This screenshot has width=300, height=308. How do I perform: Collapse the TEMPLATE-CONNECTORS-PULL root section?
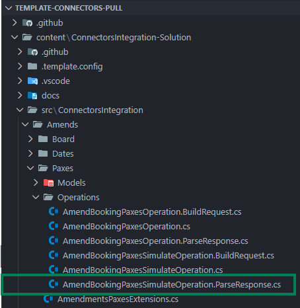pos(9,8)
